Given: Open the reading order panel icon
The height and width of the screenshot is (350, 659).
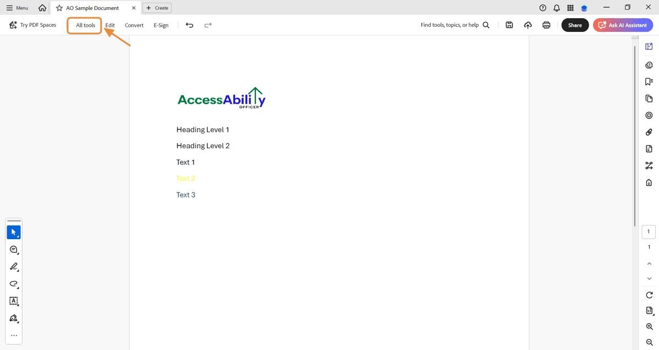Looking at the screenshot, I should pos(649,166).
